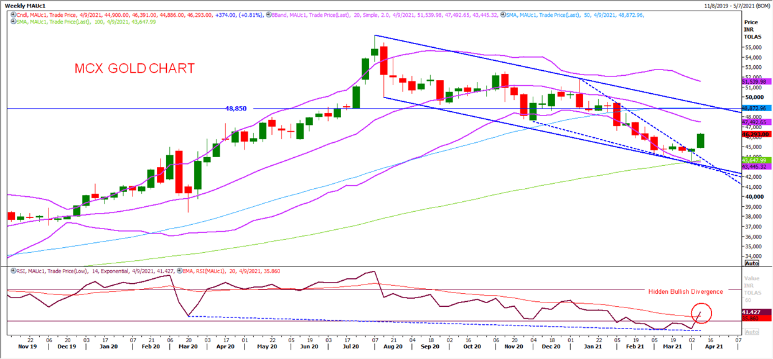Select the red circle on RSI line

(x=701, y=314)
